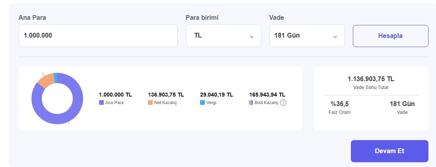The height and width of the screenshot is (167, 436).
Task: Click the Brüt Kazanç legend label
Action: [267, 103]
